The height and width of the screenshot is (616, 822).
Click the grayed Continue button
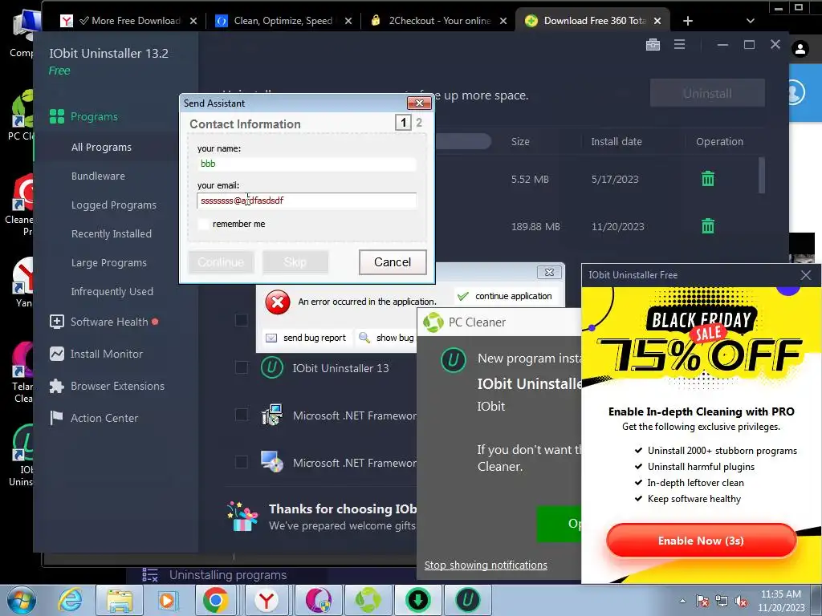point(221,262)
